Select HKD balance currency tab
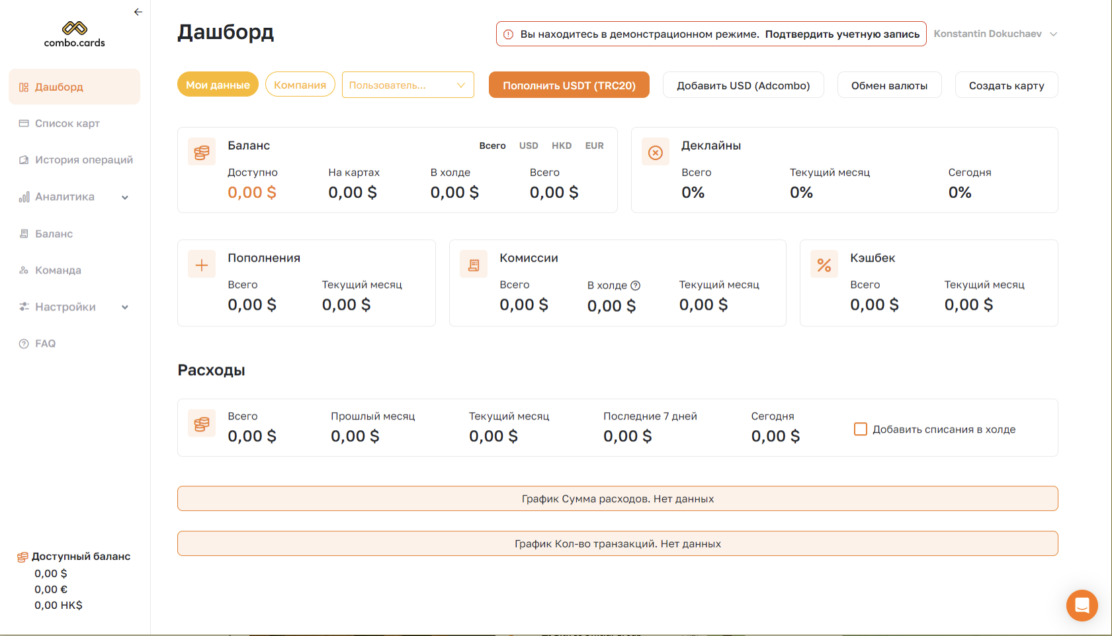Image resolution: width=1112 pixels, height=636 pixels. [562, 146]
